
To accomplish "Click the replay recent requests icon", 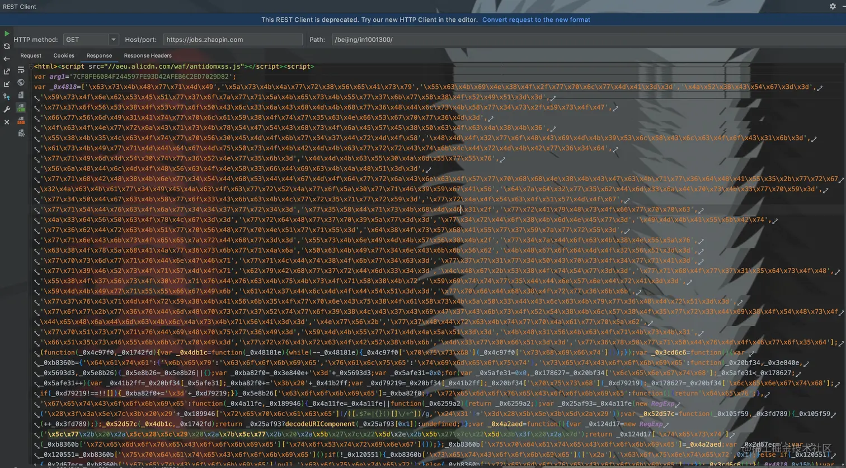I will pyautogui.click(x=7, y=46).
